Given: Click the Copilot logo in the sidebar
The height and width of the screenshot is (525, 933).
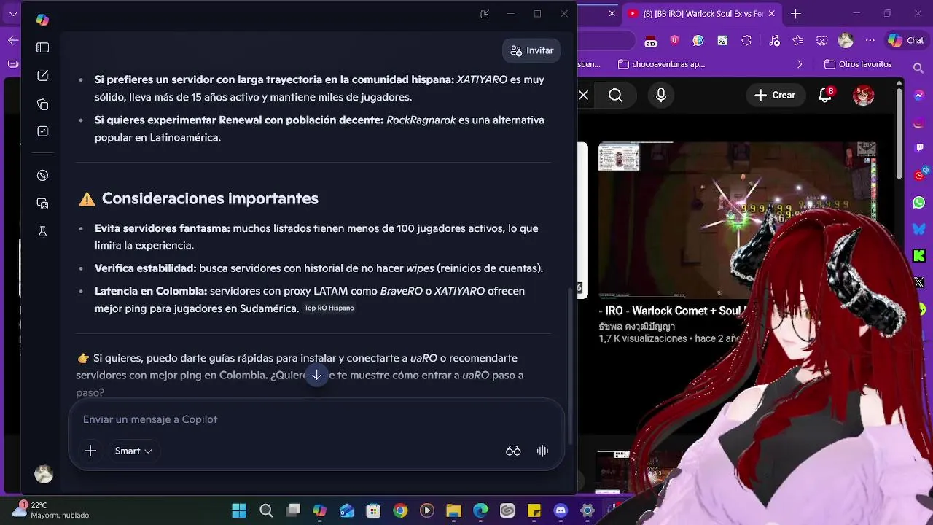Looking at the screenshot, I should tap(42, 20).
